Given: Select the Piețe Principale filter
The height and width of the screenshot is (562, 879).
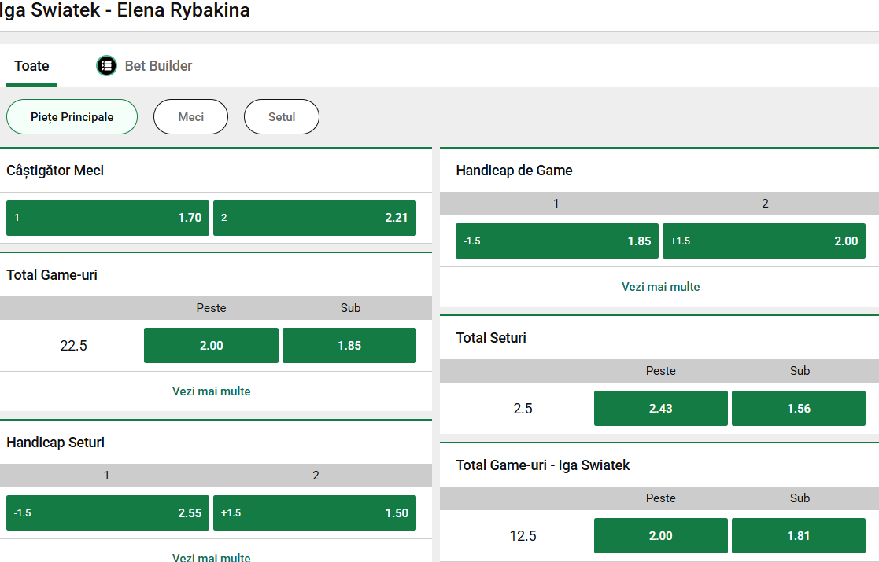Looking at the screenshot, I should coord(72,117).
